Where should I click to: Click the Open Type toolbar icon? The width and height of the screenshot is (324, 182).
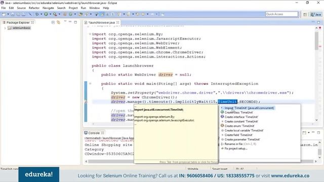pos(80,14)
